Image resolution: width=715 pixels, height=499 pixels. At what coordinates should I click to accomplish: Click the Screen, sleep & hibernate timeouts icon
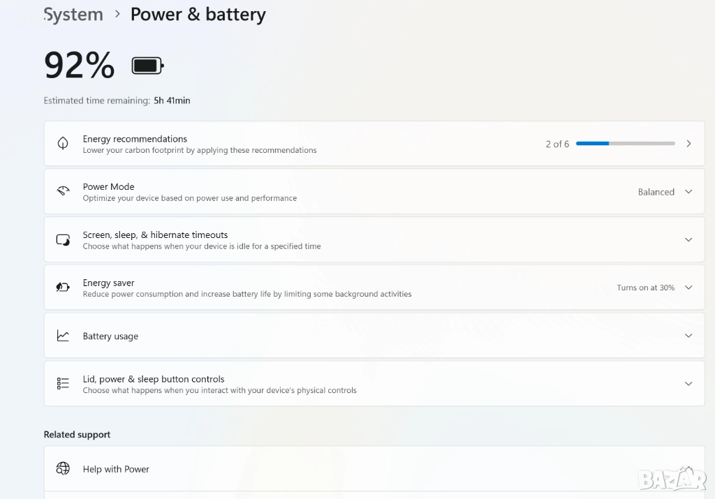pyautogui.click(x=63, y=240)
